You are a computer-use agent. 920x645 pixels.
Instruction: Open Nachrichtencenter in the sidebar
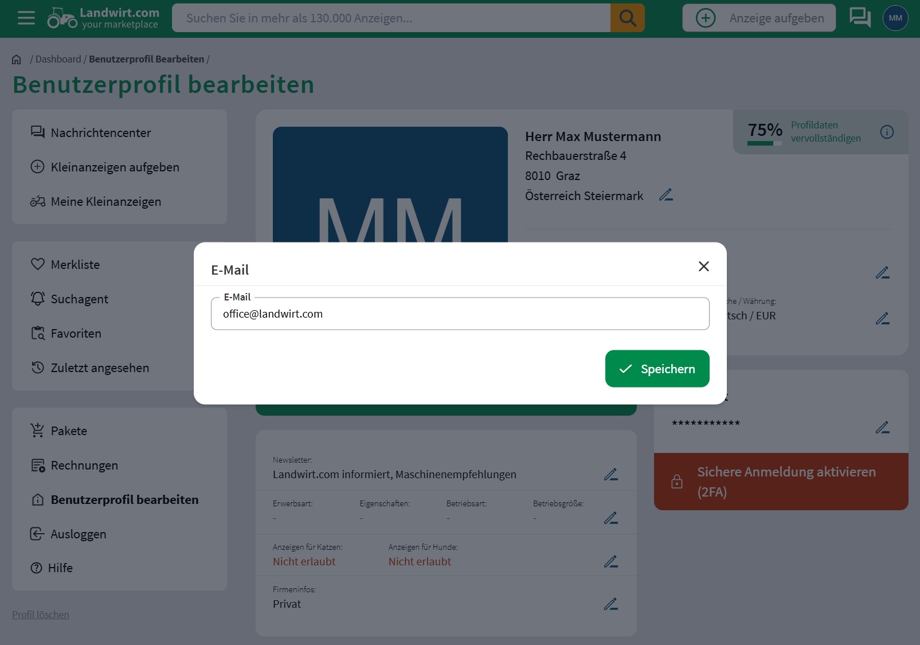tap(100, 133)
